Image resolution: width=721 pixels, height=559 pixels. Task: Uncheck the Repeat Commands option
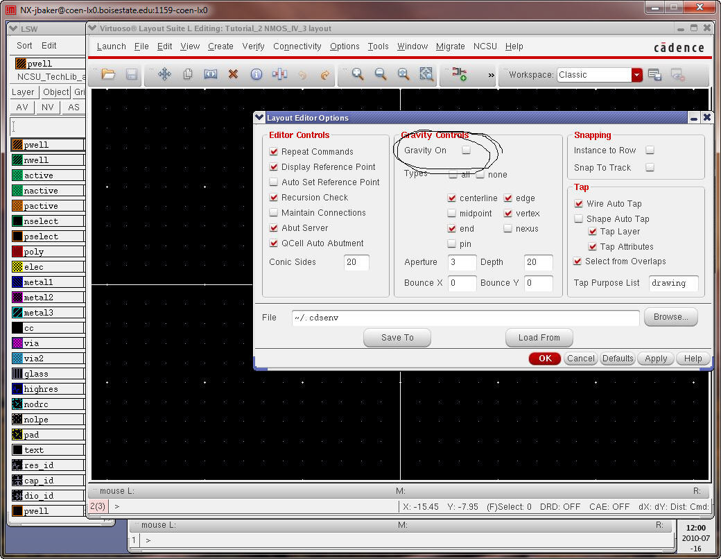click(x=274, y=152)
